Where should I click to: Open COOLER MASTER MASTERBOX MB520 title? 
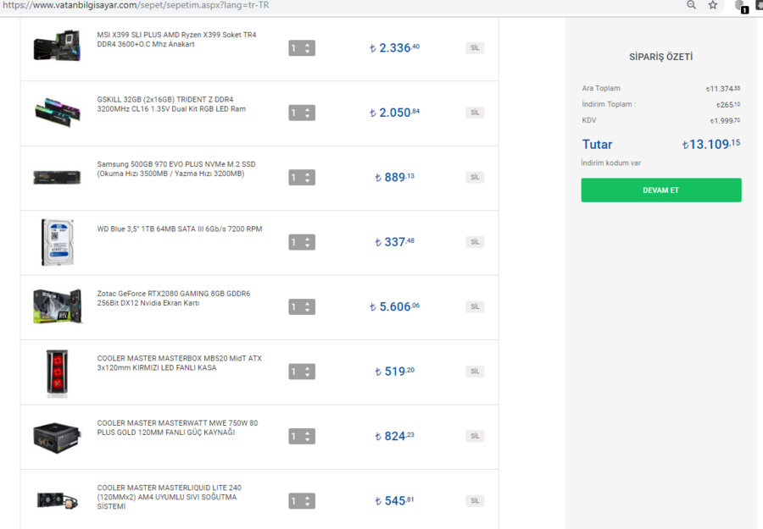[179, 363]
